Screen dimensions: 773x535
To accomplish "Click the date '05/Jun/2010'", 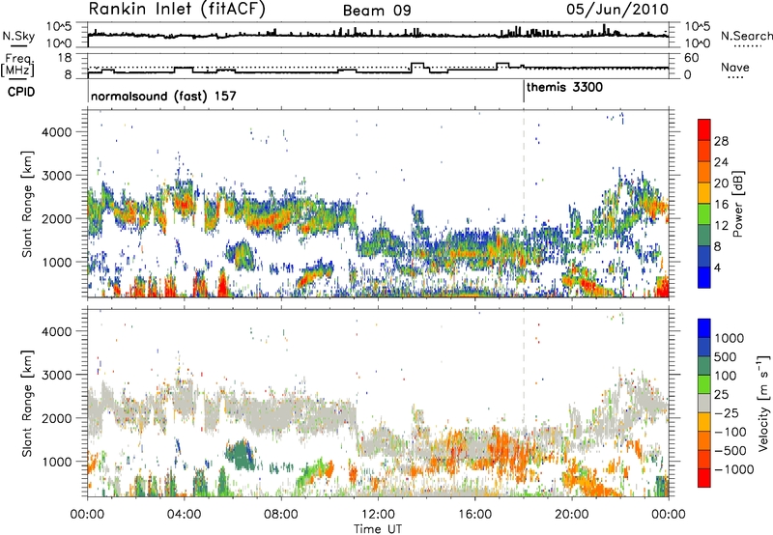I will pyautogui.click(x=617, y=10).
